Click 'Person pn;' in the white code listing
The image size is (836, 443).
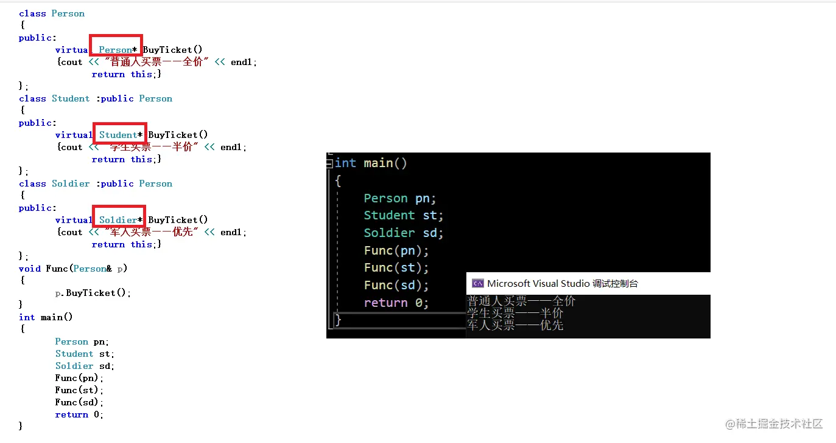[x=82, y=342]
